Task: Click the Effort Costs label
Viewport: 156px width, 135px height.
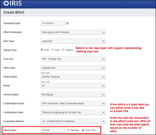Action: [x=10, y=130]
